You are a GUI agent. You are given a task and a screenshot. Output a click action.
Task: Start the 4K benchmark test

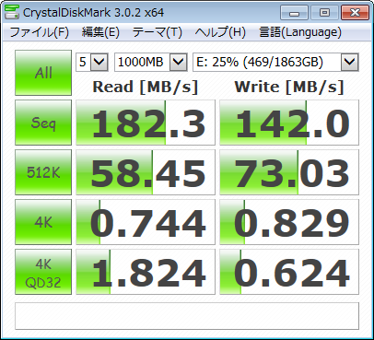click(43, 222)
